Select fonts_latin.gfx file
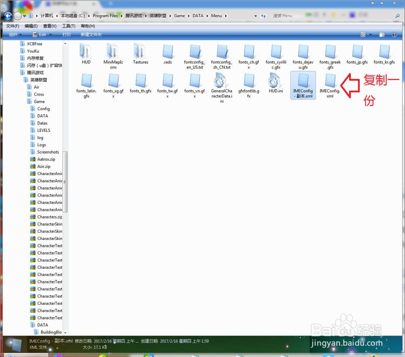405x357 pixels. (86, 86)
